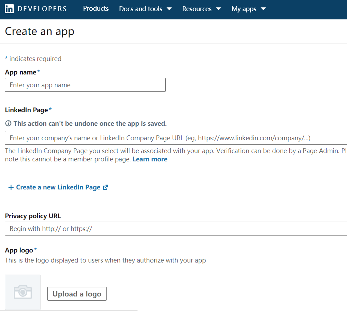Open the Docs and tools menu
The height and width of the screenshot is (311, 347).
pos(140,9)
